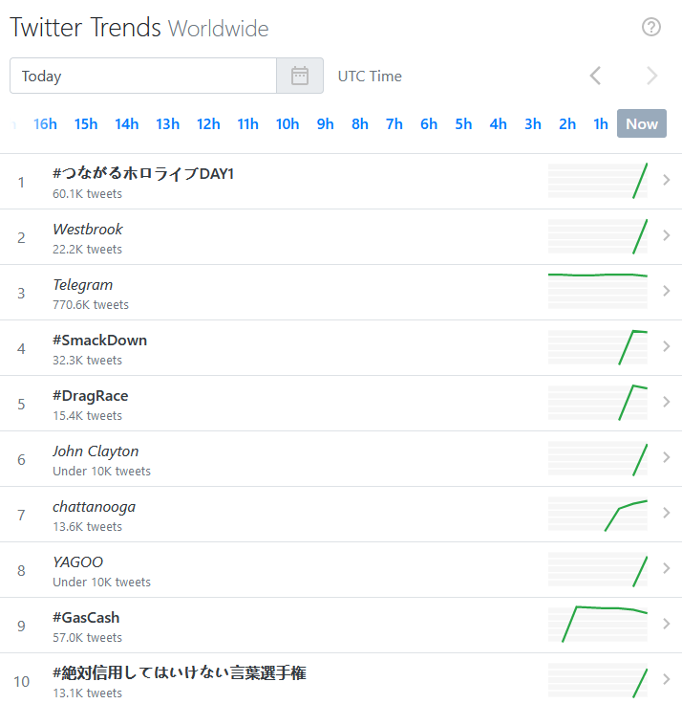Viewport: 682px width, 704px height.
Task: Open the #DragRace trend sparkline chart
Action: (598, 403)
